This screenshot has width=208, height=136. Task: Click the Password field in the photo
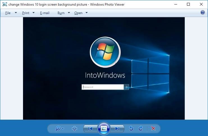point(103,87)
